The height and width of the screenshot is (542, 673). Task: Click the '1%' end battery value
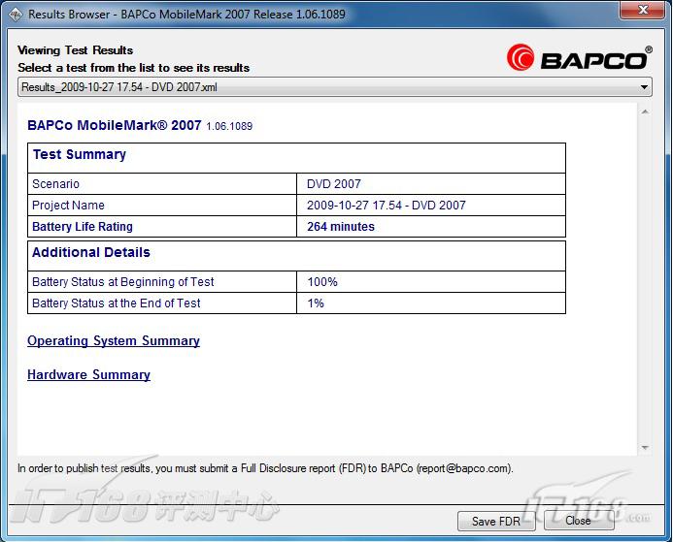(x=316, y=303)
